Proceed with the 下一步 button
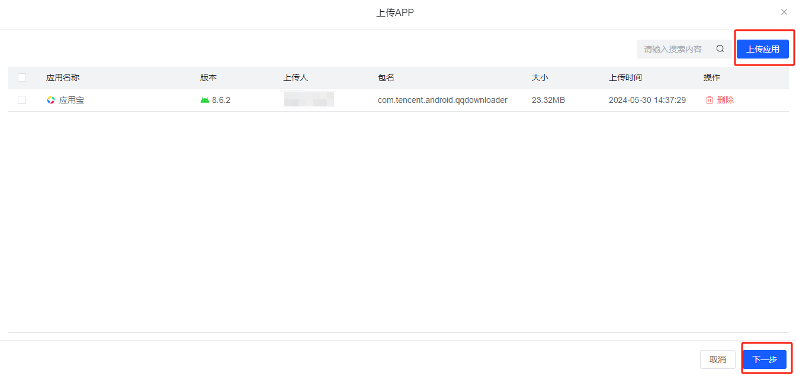This screenshot has width=796, height=376. point(764,359)
